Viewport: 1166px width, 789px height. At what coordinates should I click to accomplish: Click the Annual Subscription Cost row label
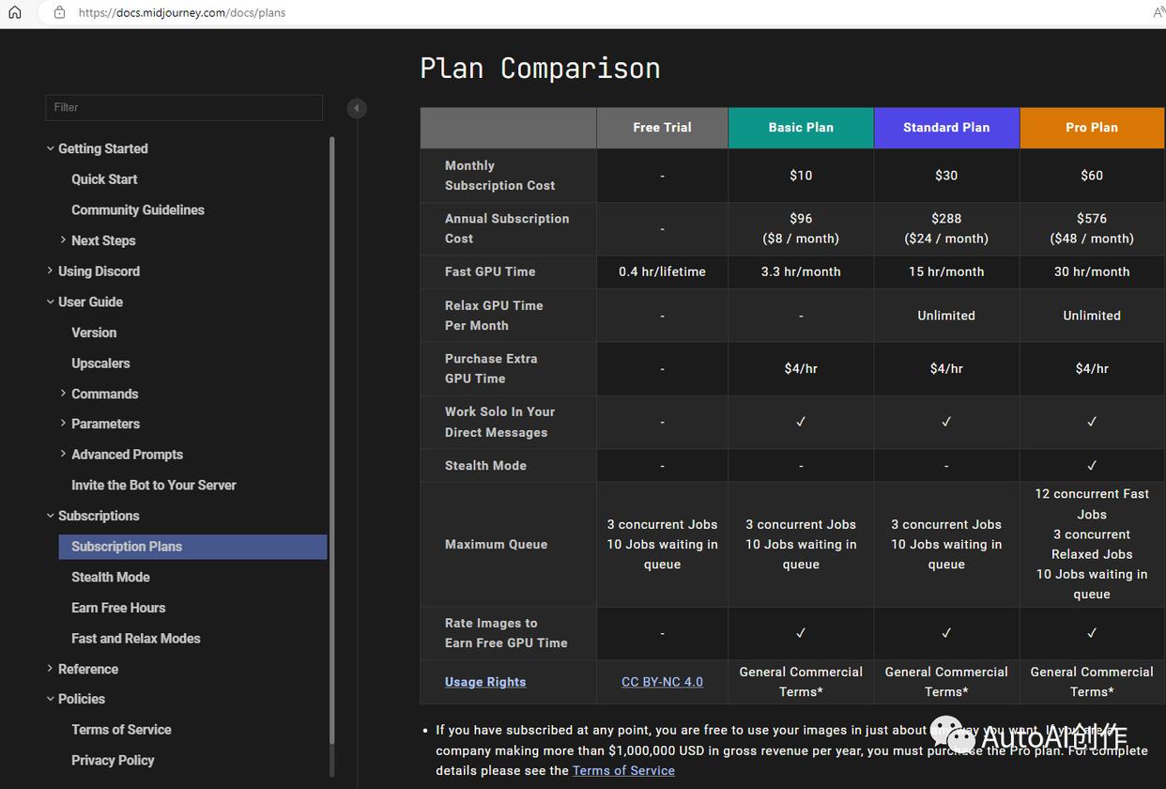(507, 228)
